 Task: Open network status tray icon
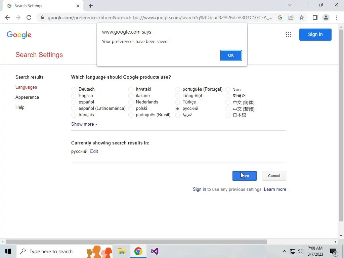pos(293,251)
